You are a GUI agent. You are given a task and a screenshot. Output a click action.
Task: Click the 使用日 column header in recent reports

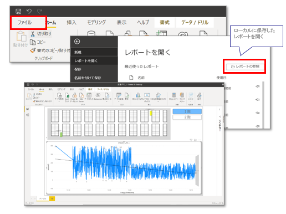(221, 78)
